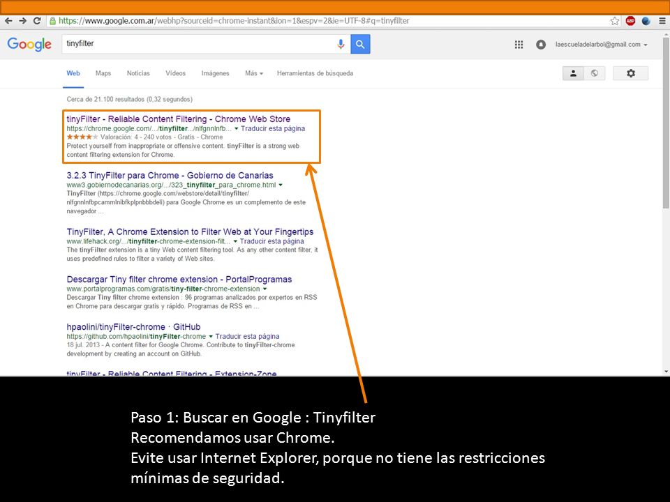670x502 pixels.
Task: Click the blue globe extension icon
Action: [646, 20]
